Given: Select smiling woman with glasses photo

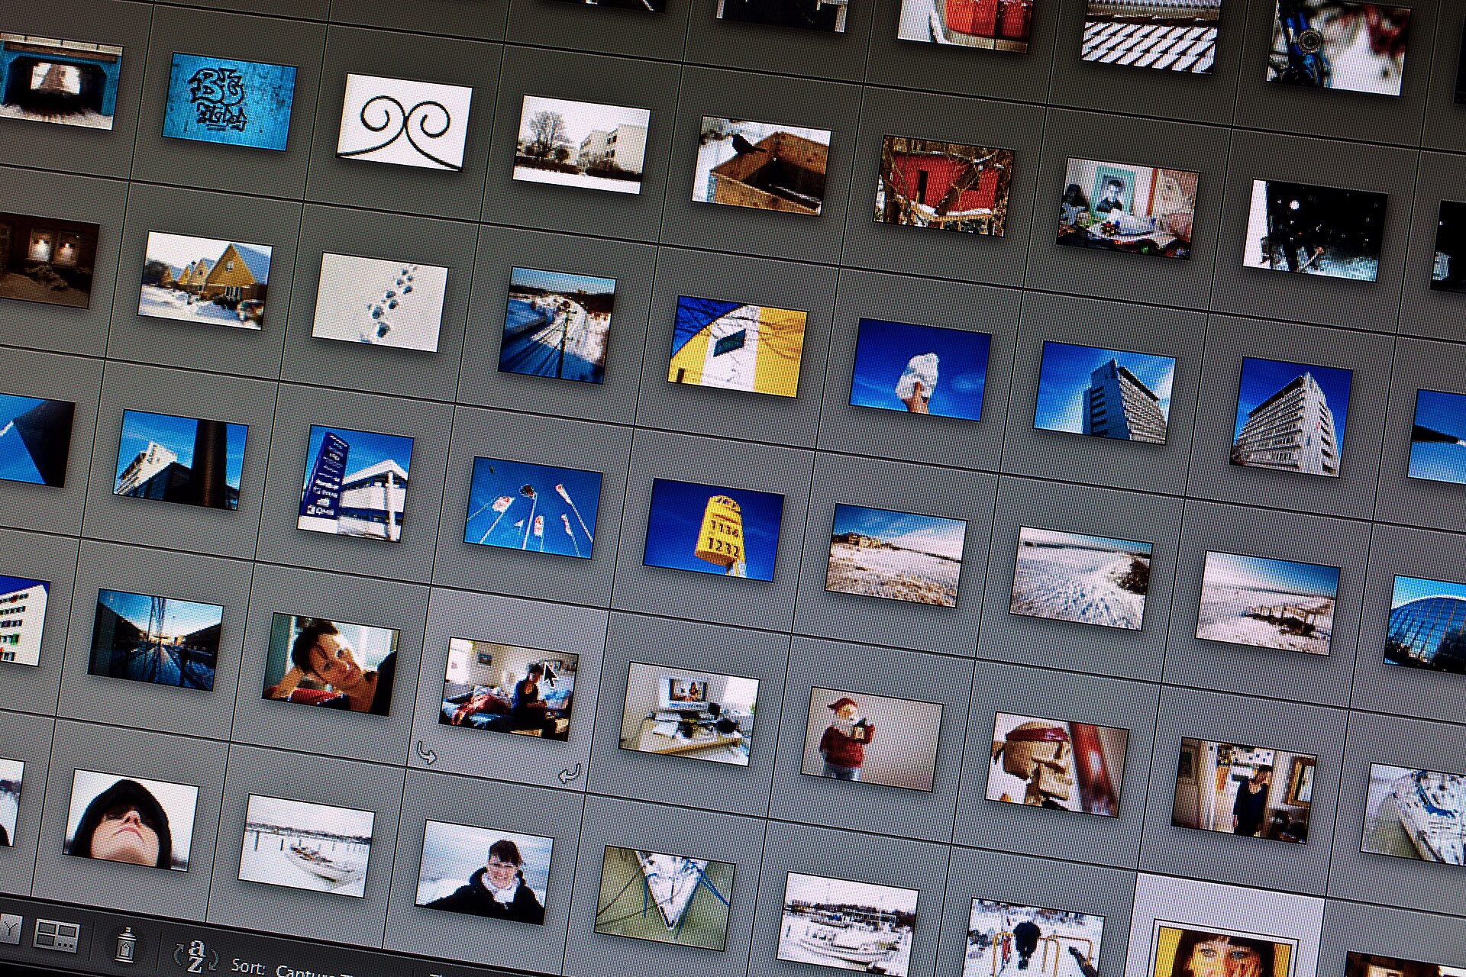Looking at the screenshot, I should coord(485,872).
